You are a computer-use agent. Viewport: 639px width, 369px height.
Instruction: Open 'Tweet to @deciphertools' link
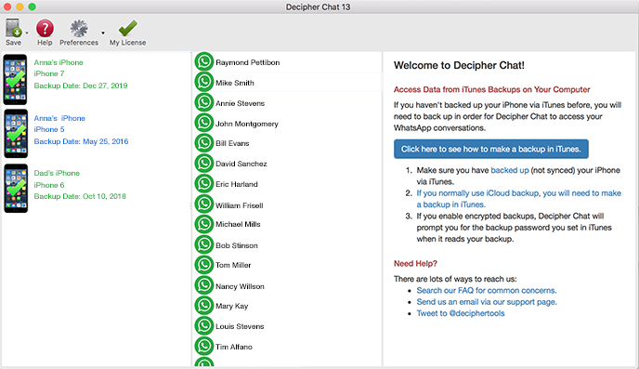pos(461,313)
